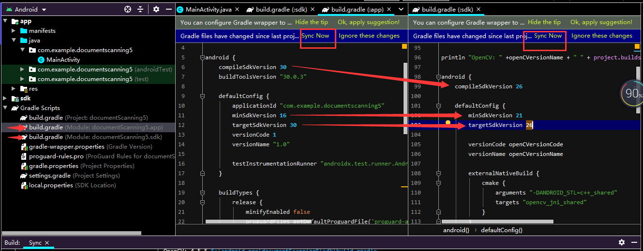This screenshot has width=643, height=251.
Task: Click the android{} breadcrumb
Action: 456,230
